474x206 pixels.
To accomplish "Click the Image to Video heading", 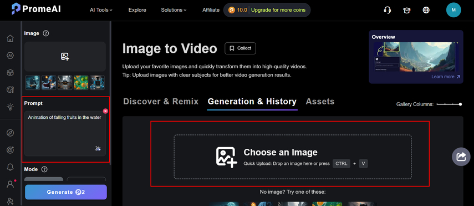I will point(170,48).
